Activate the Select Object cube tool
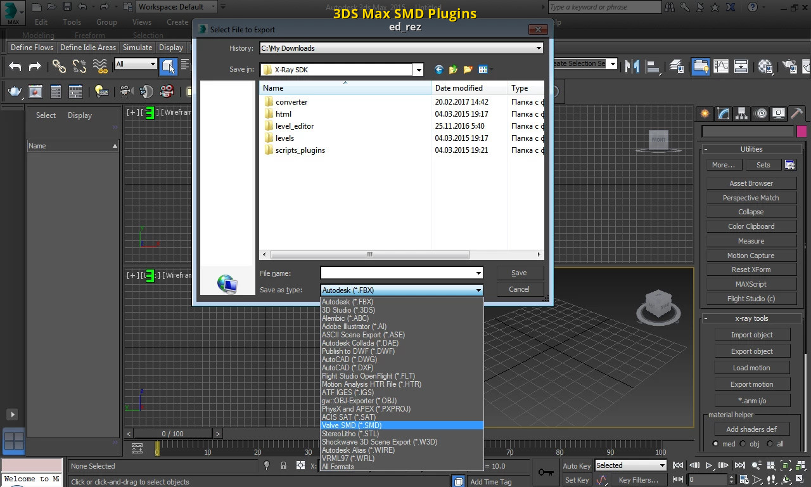This screenshot has width=811, height=487. [x=168, y=66]
